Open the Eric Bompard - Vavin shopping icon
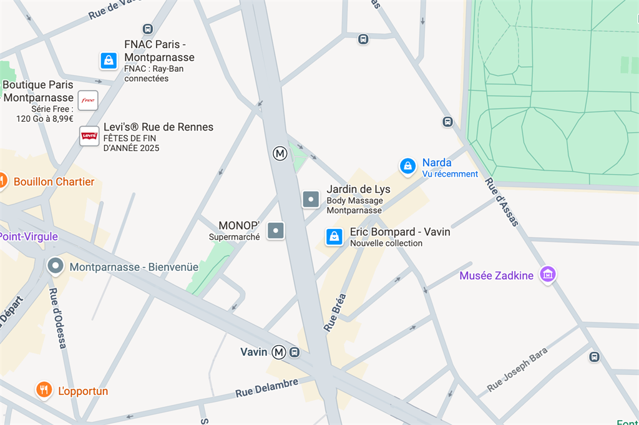The width and height of the screenshot is (639, 425). [x=334, y=237]
